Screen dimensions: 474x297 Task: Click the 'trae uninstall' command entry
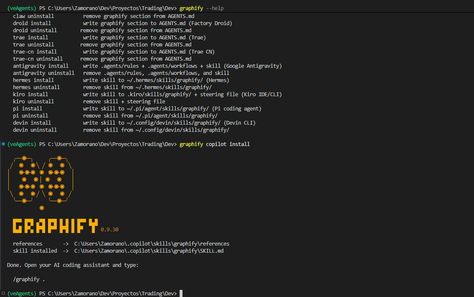[33, 44]
